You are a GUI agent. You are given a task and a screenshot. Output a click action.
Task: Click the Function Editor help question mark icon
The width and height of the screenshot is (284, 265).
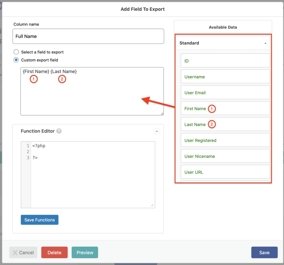pos(59,131)
